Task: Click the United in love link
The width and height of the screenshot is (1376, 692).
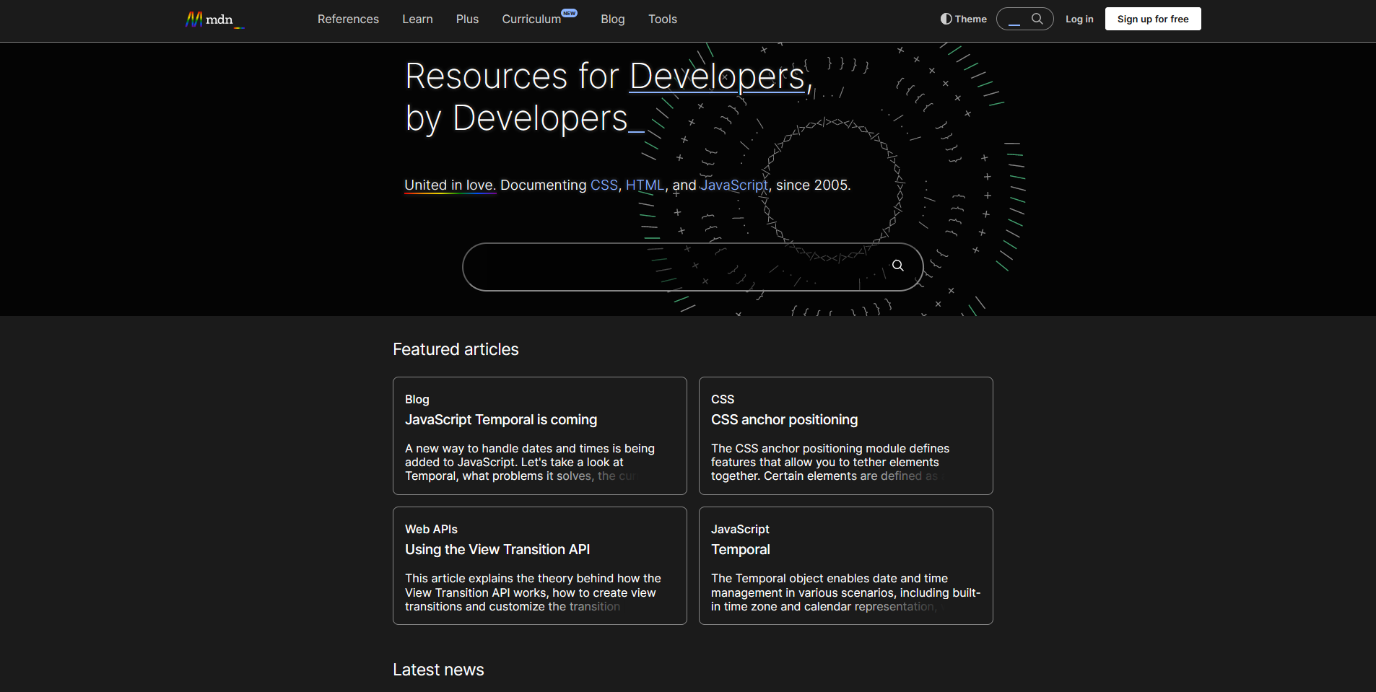Action: tap(449, 185)
